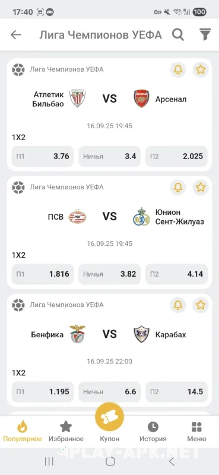Select П1 odds 3.76
Image resolution: width=219 pixels, height=475 pixels.
click(43, 156)
